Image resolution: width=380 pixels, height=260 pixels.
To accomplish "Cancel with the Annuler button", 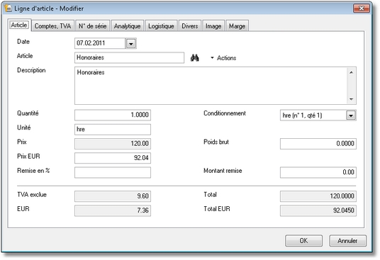I will 347,241.
